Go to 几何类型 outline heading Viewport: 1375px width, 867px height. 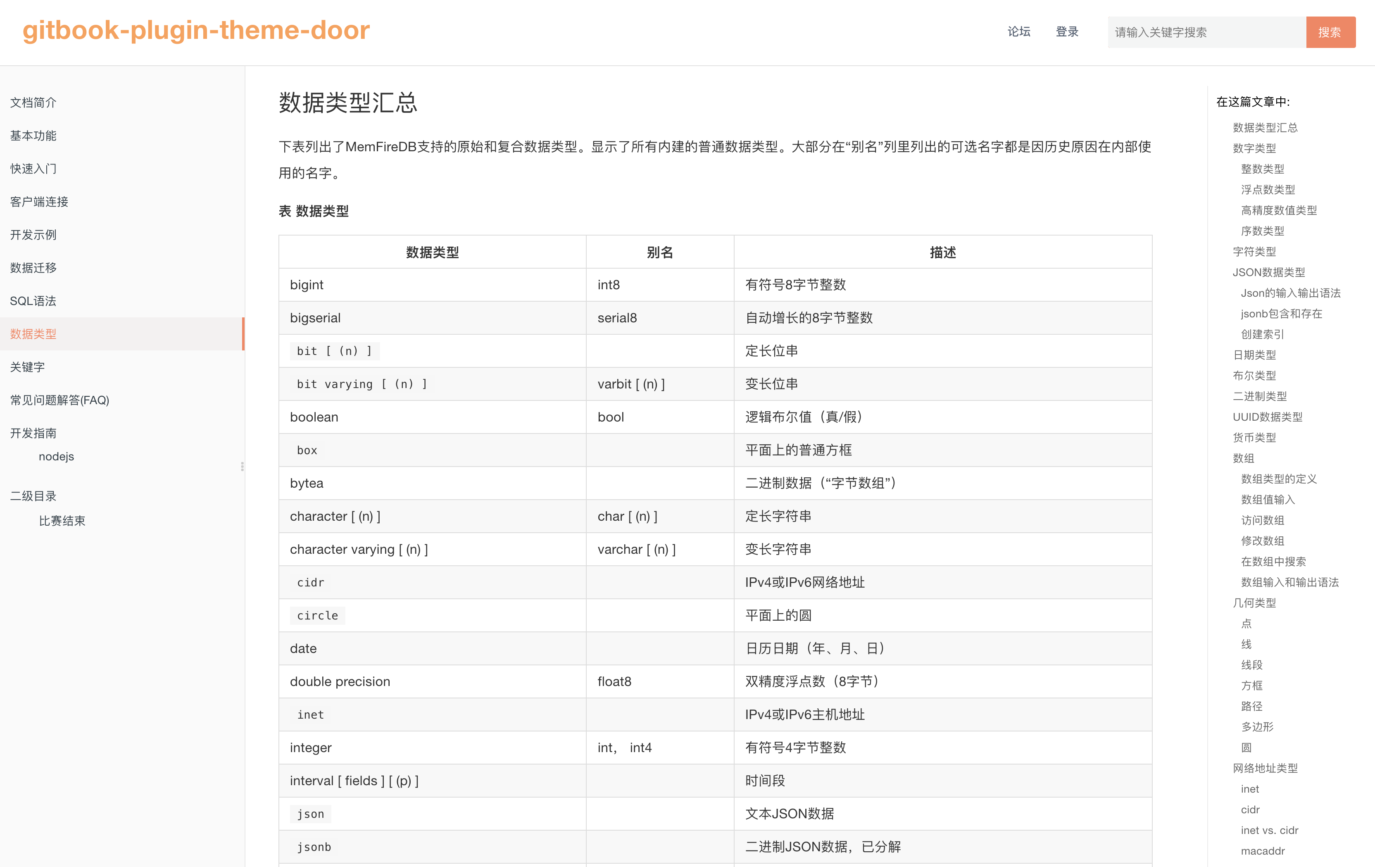1254,603
